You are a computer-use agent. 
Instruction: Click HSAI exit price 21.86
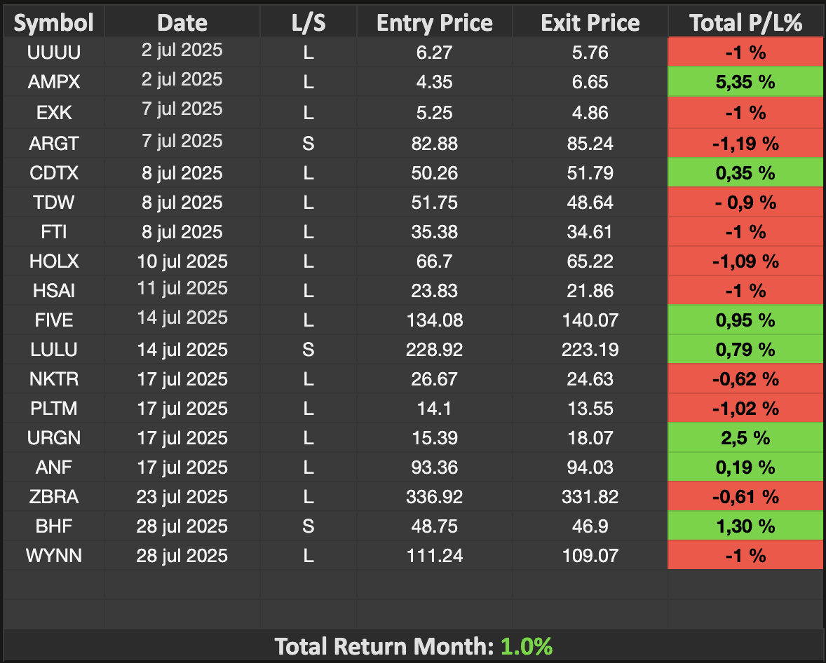pos(590,291)
